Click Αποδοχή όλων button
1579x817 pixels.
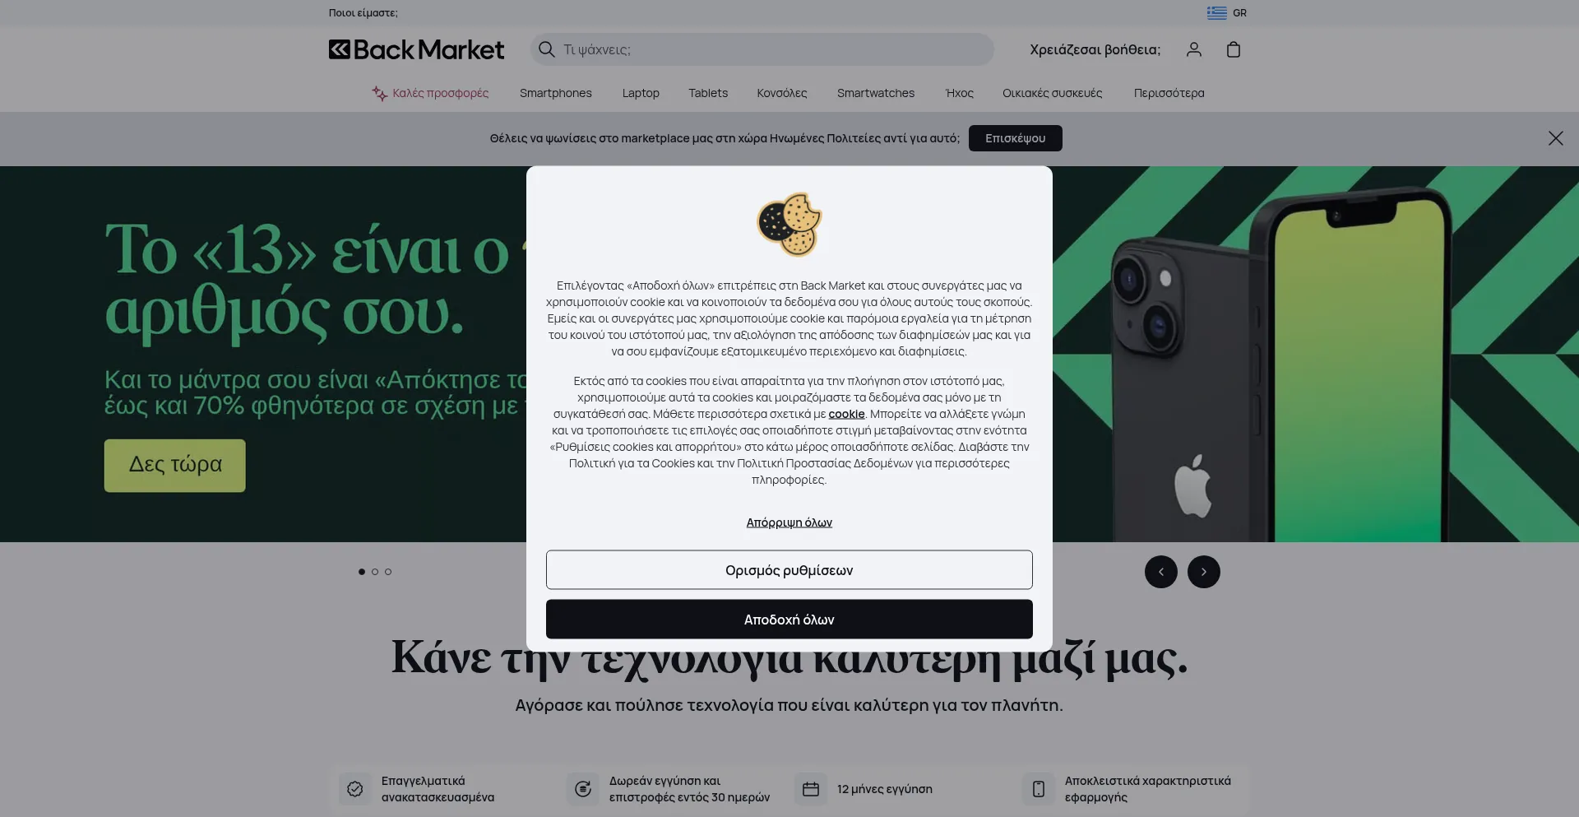(789, 620)
